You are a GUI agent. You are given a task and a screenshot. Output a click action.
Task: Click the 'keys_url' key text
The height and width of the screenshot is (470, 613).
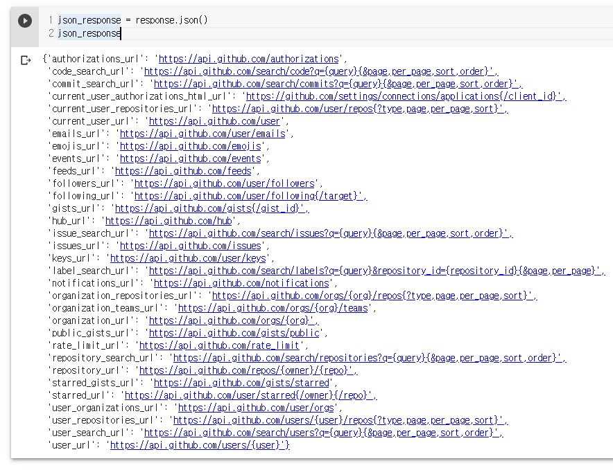pos(71,258)
